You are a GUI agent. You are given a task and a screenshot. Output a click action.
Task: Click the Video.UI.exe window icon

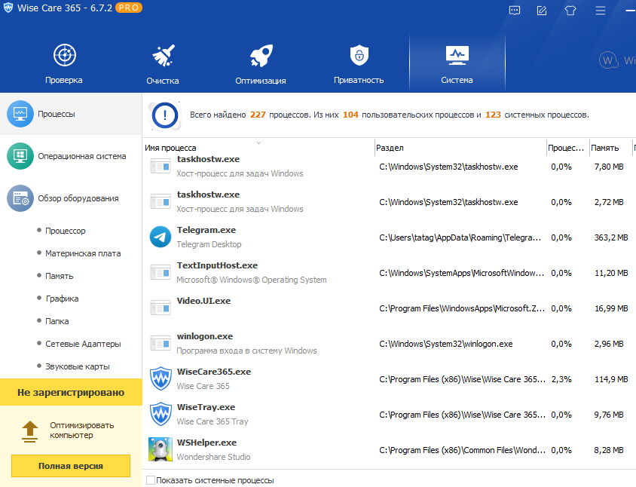(x=161, y=308)
